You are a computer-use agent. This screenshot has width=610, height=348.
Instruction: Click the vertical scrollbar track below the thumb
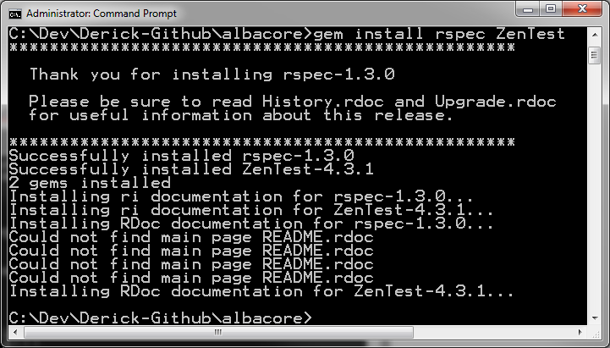click(595, 187)
